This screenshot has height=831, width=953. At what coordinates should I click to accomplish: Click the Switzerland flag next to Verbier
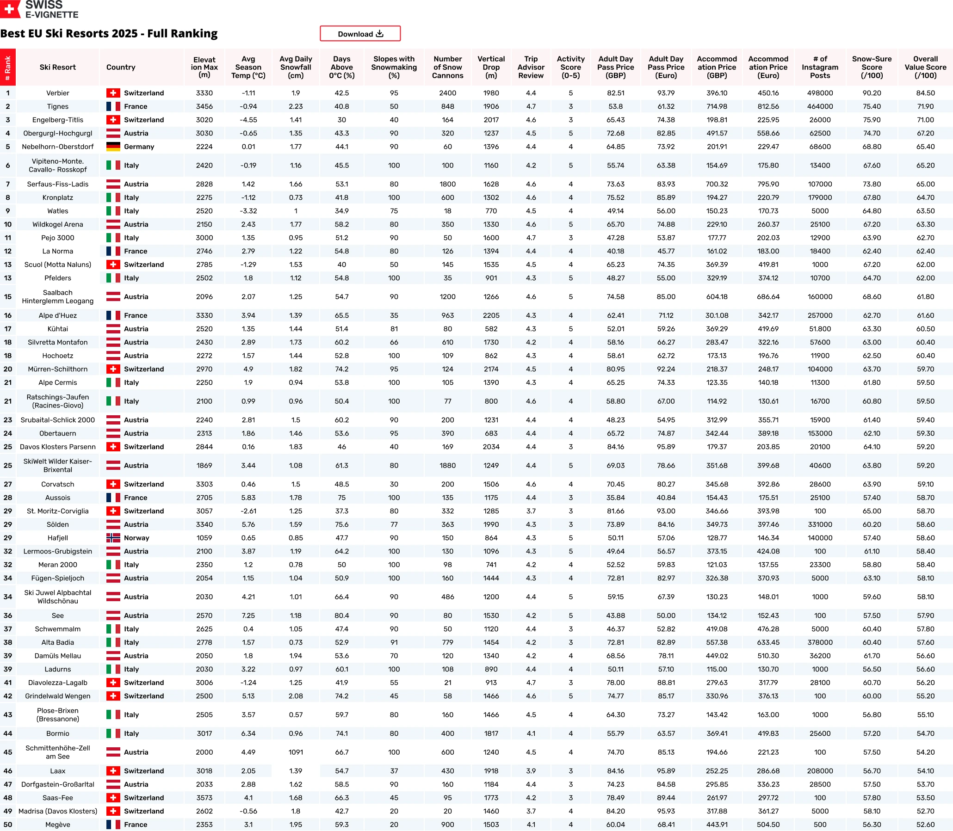click(x=115, y=93)
